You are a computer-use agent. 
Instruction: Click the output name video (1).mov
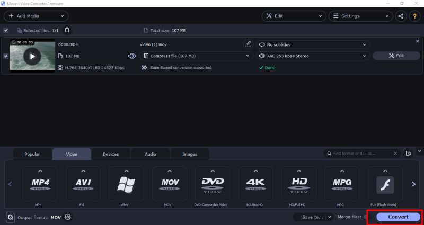(153, 44)
